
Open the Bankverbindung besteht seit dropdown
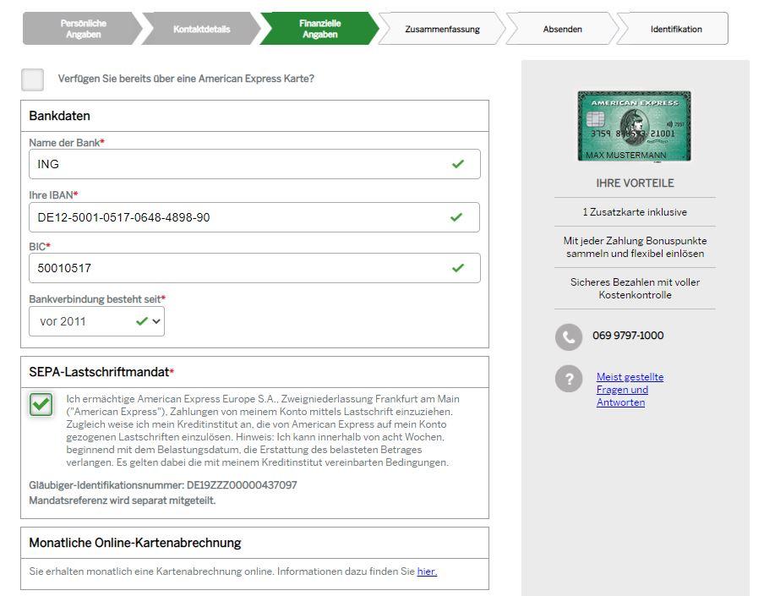click(x=96, y=321)
